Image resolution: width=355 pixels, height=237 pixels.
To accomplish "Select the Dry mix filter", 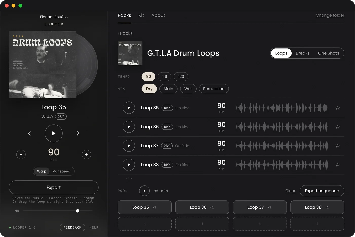I will (149, 89).
